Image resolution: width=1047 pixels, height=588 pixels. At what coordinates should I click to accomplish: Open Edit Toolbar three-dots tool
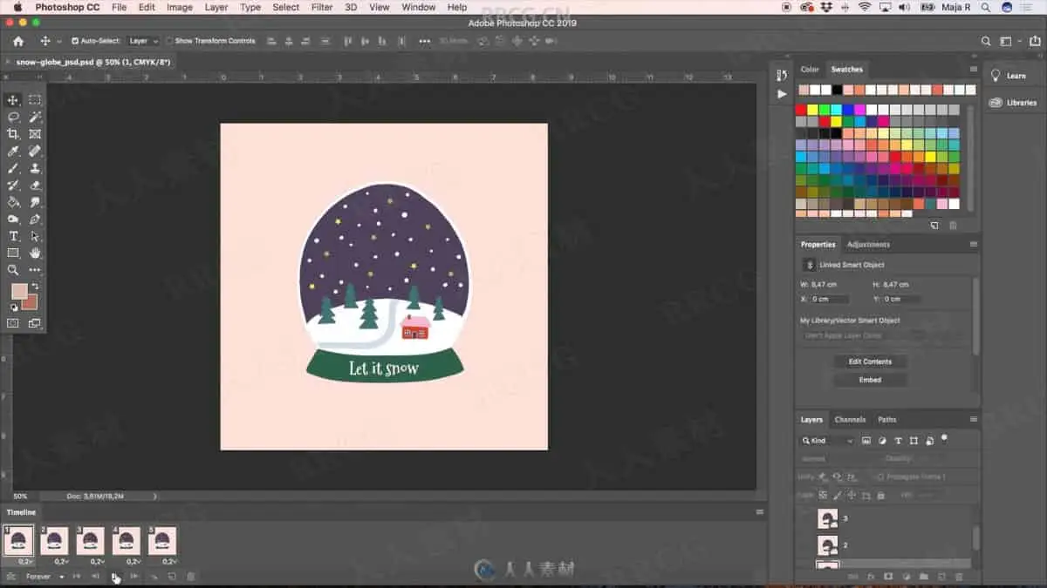tap(35, 270)
